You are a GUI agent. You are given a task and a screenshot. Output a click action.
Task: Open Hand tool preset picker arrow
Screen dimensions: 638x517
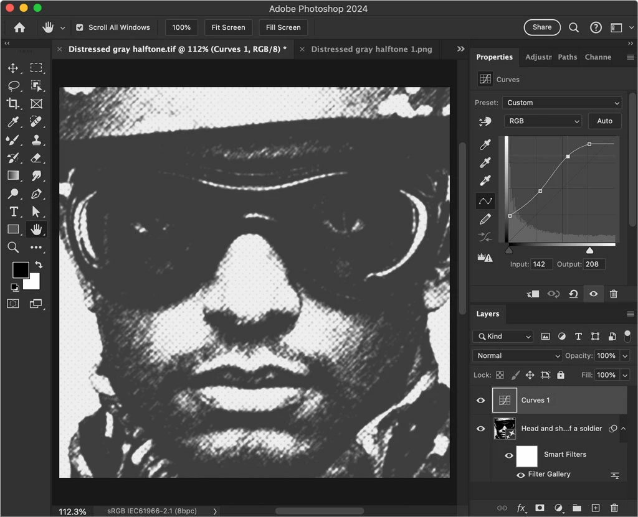(62, 28)
